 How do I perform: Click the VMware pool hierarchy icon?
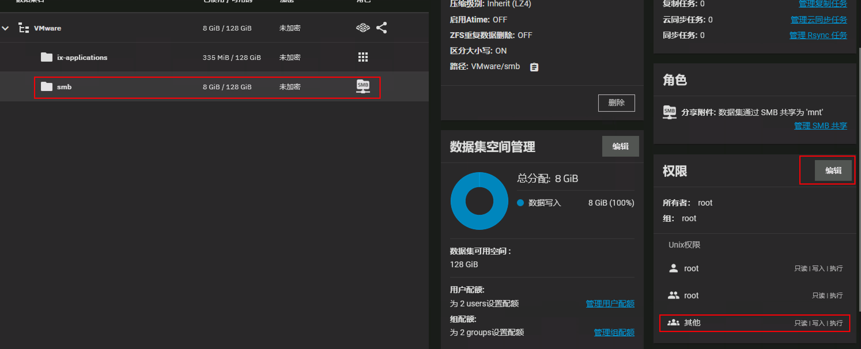(23, 28)
